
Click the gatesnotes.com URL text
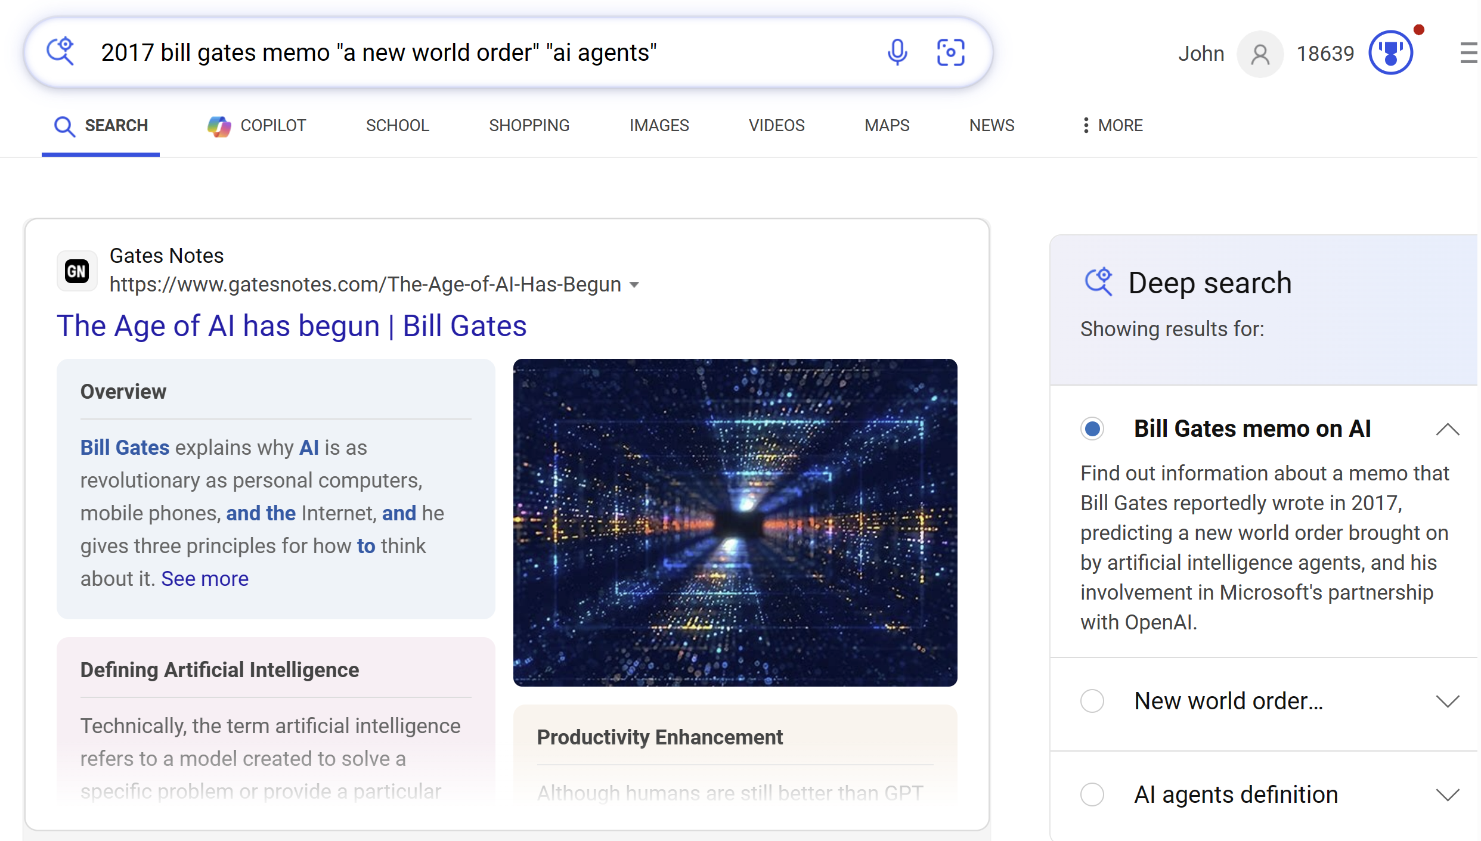point(365,284)
